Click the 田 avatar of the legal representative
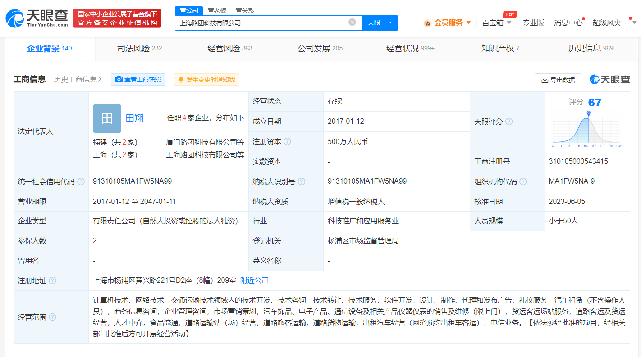 107,118
